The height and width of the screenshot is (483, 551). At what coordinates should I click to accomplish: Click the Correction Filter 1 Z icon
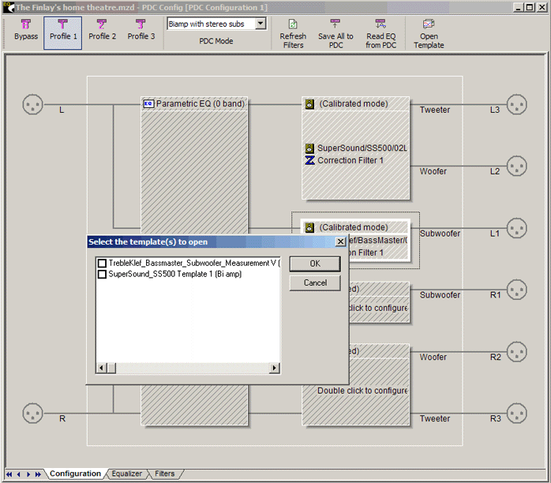click(309, 160)
